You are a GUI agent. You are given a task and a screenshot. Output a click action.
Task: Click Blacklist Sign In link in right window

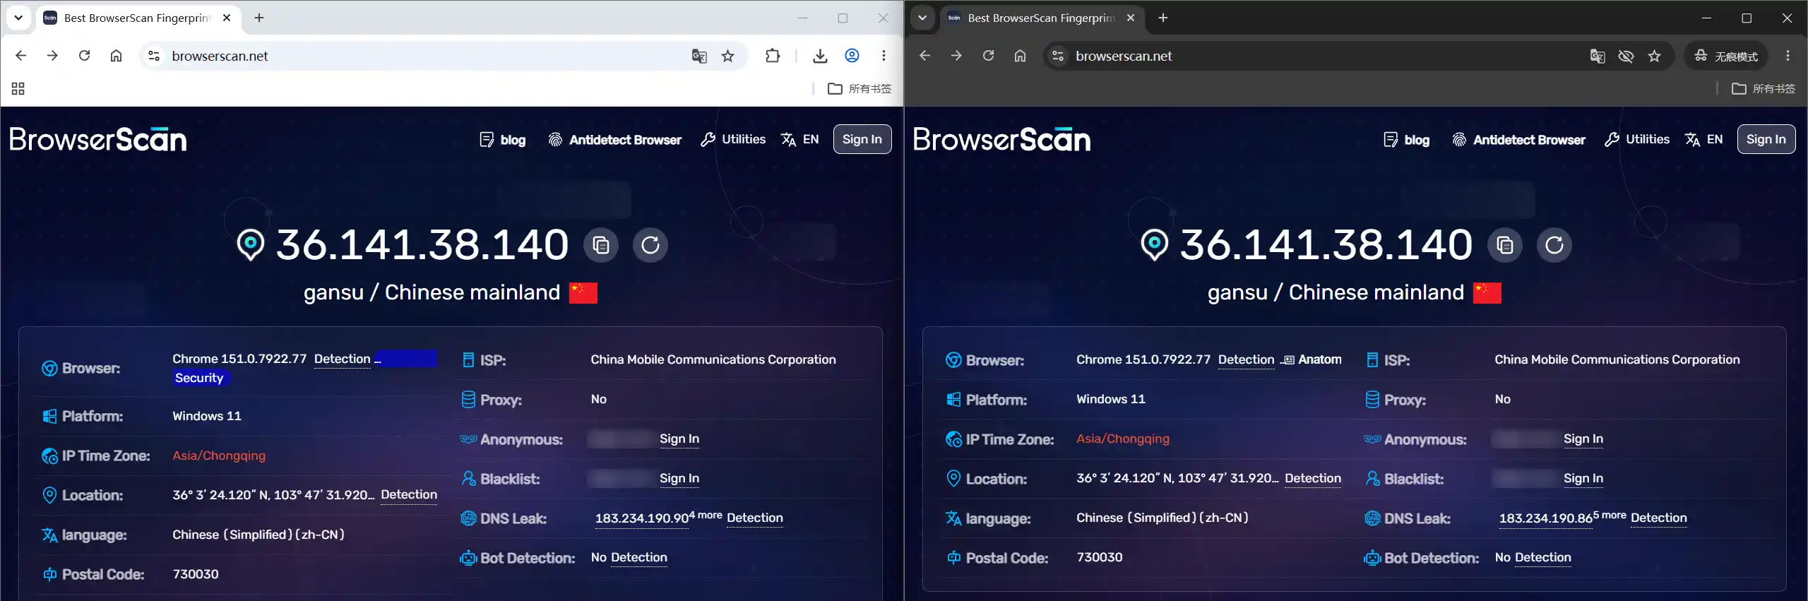(1583, 478)
